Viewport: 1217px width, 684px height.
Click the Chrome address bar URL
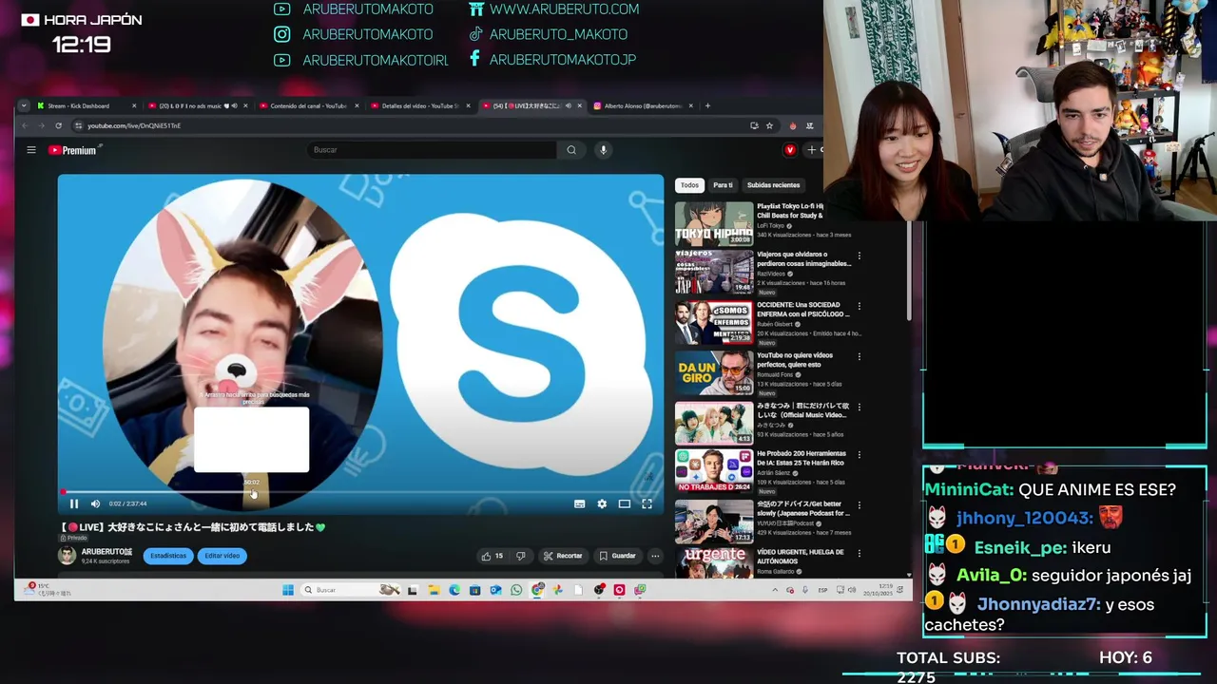click(134, 125)
